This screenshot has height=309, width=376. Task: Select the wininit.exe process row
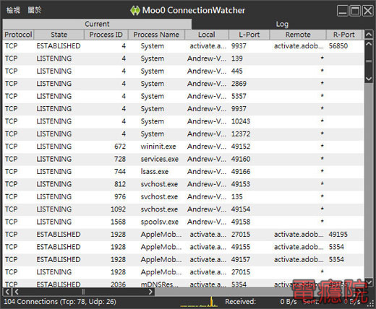[184, 147]
